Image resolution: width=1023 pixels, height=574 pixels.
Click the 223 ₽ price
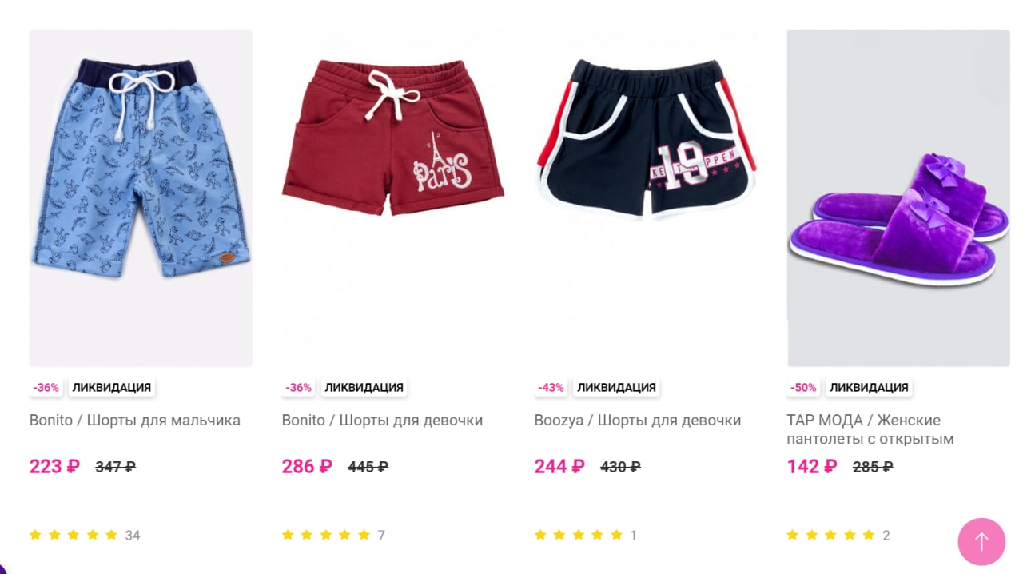(x=54, y=467)
